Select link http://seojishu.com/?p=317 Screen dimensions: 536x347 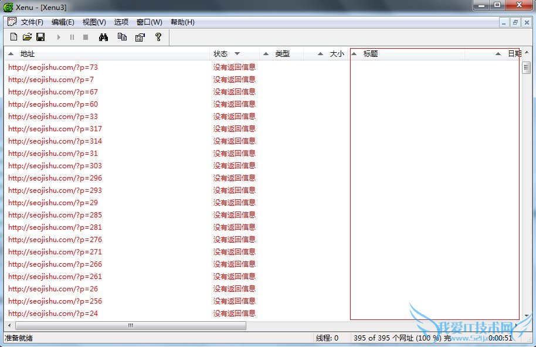pyautogui.click(x=55, y=129)
